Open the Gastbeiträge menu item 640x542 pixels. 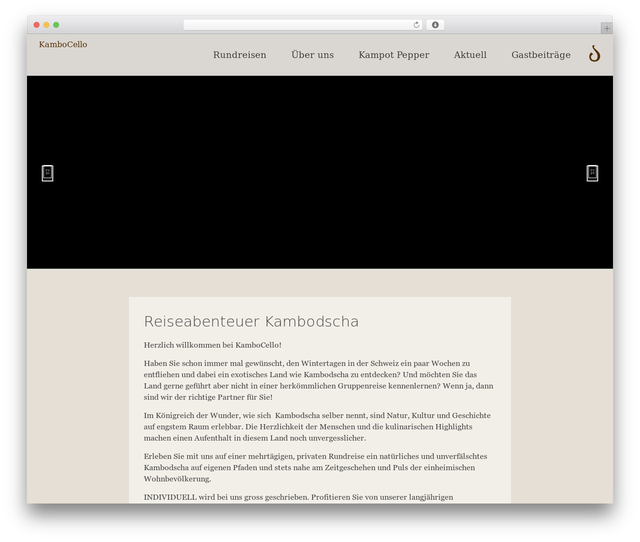pos(541,55)
